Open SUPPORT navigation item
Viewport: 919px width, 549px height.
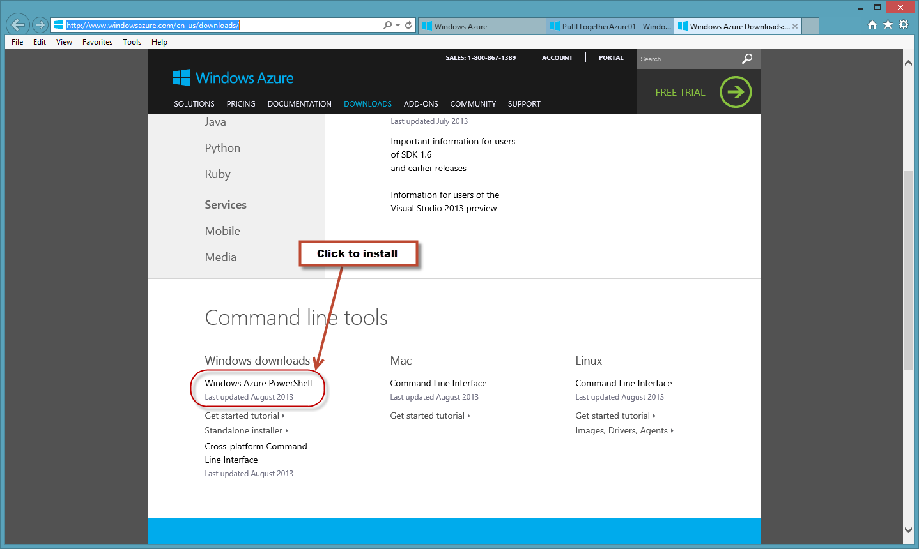(x=524, y=104)
